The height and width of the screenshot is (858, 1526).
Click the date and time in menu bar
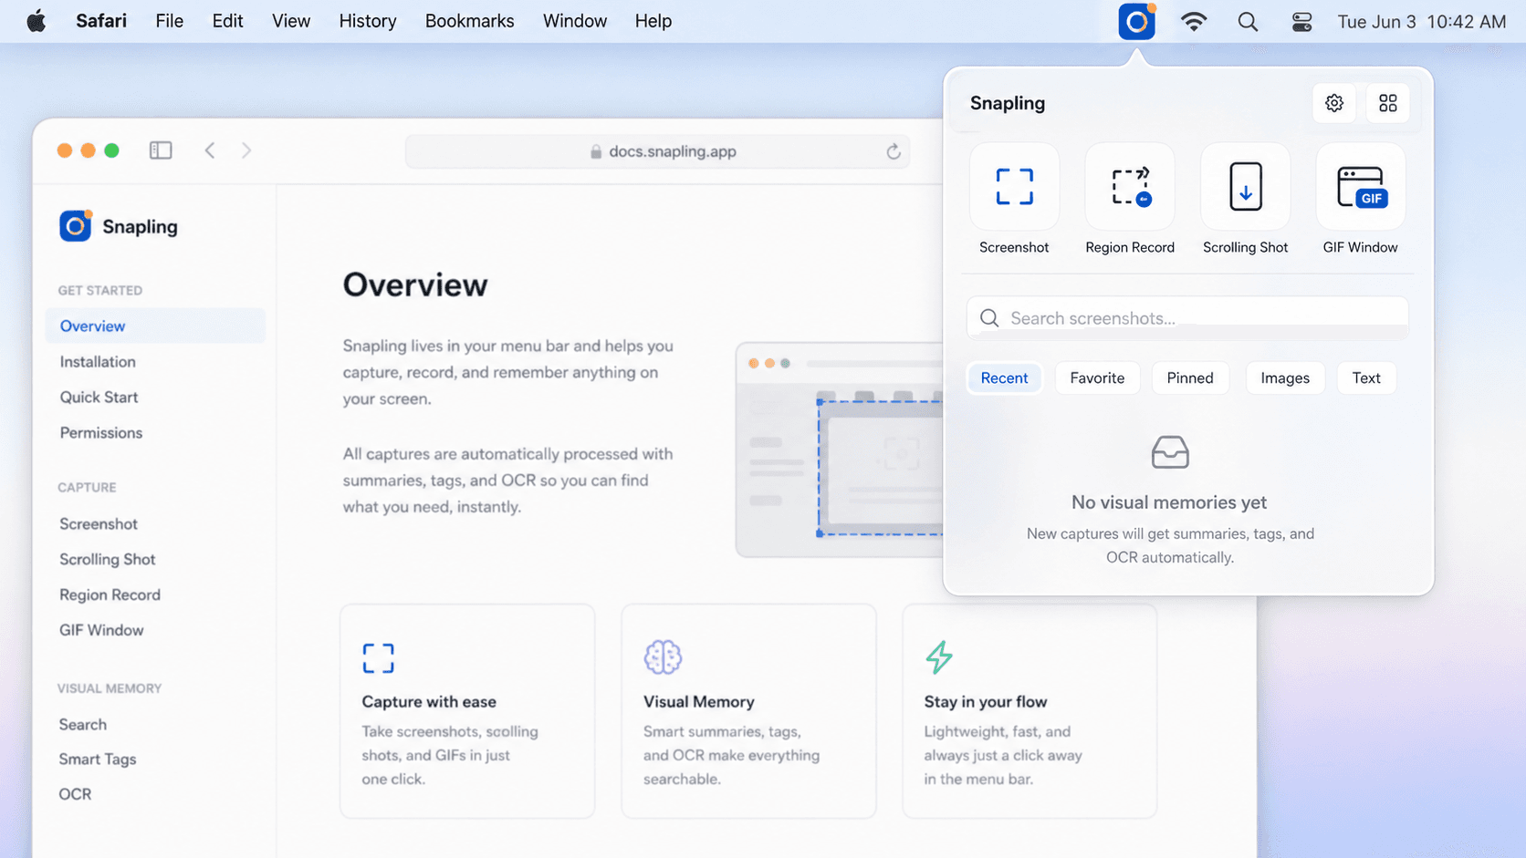[x=1422, y=21]
